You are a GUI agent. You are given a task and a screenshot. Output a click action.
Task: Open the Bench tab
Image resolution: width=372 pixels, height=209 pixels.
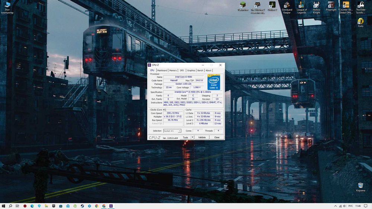tap(200, 71)
